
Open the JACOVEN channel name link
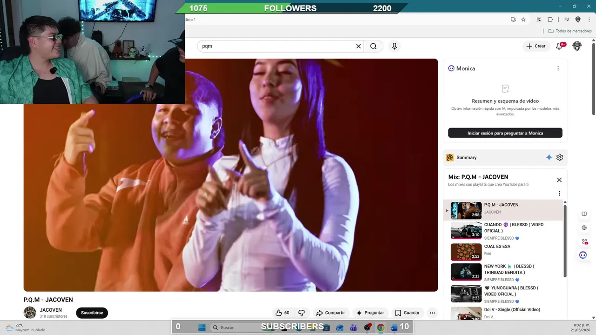(51, 310)
